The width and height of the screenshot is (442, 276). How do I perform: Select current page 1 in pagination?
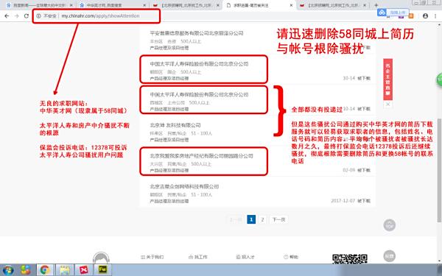tap(251, 219)
